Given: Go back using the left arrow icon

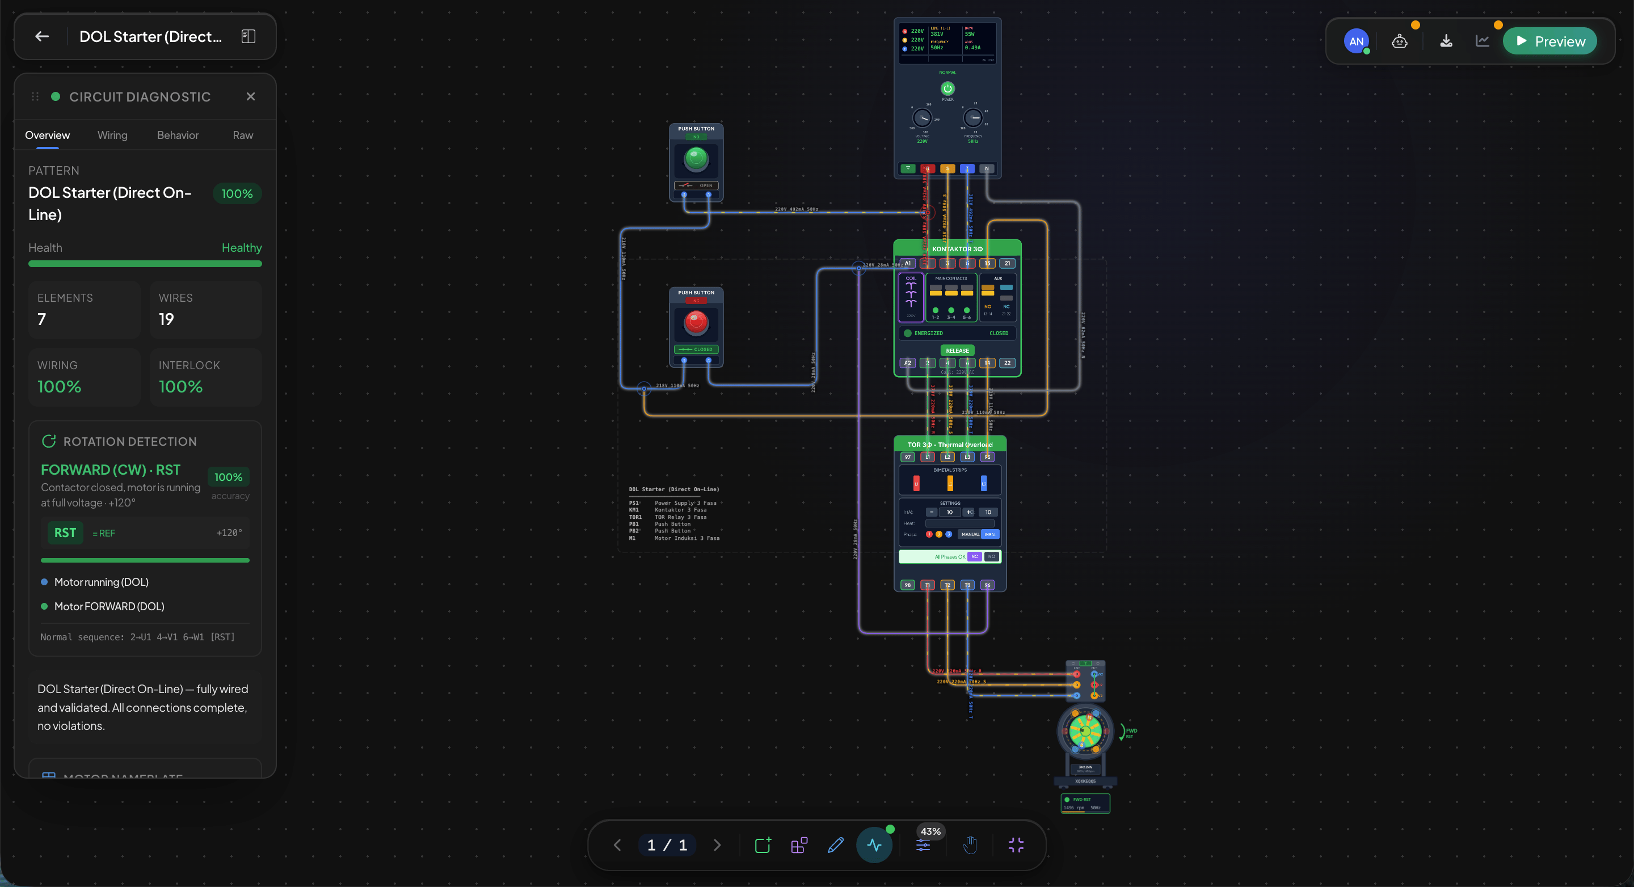Looking at the screenshot, I should pos(42,37).
